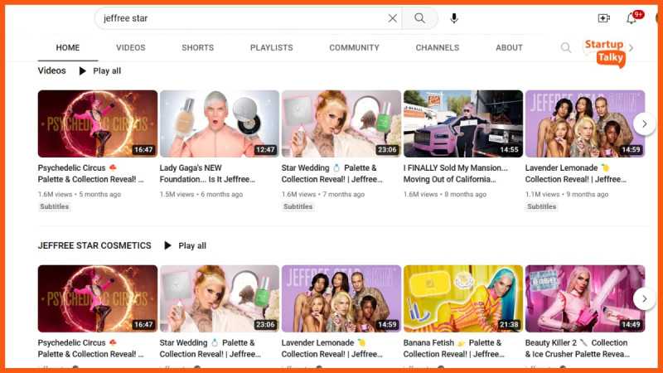Click the play icon in the JEFFREE STAR COSMETICS row
This screenshot has height=373, width=663.
click(167, 245)
